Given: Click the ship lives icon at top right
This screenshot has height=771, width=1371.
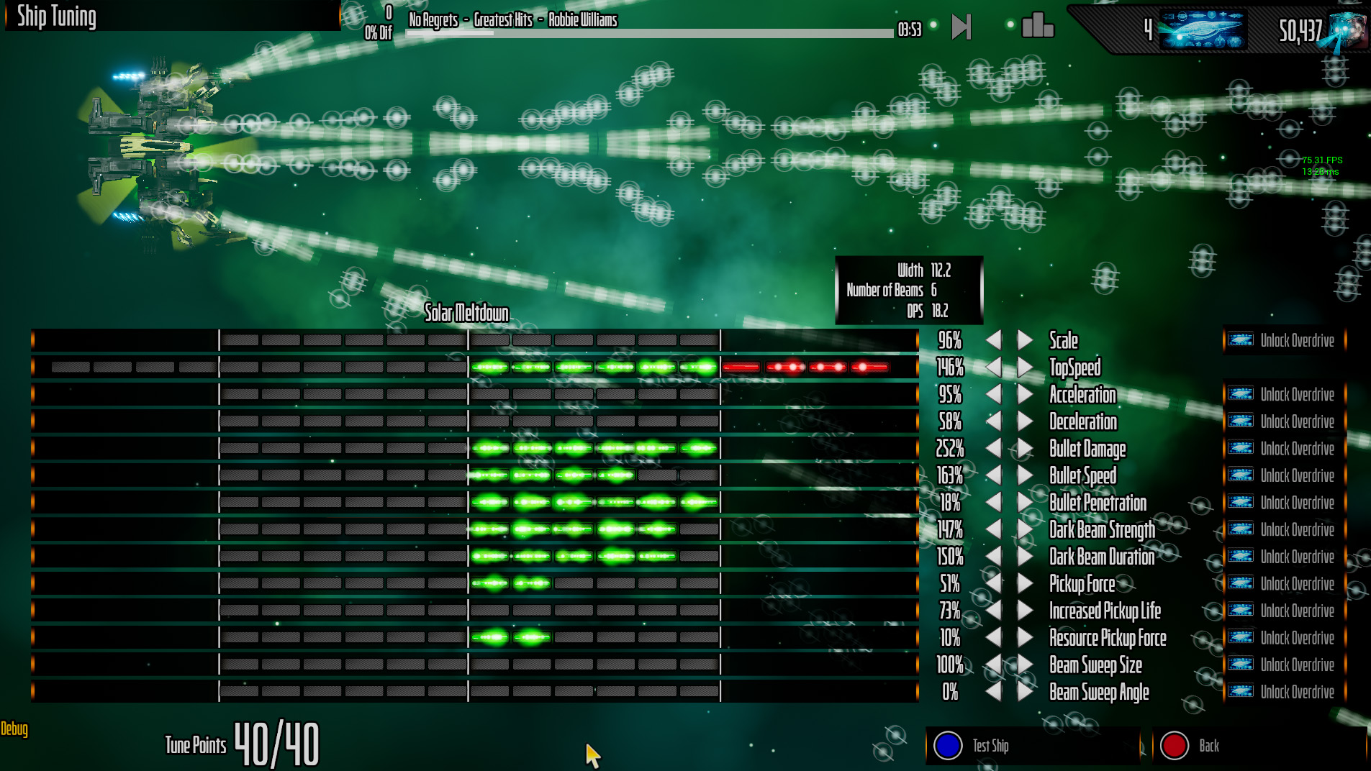Looking at the screenshot, I should point(1202,30).
